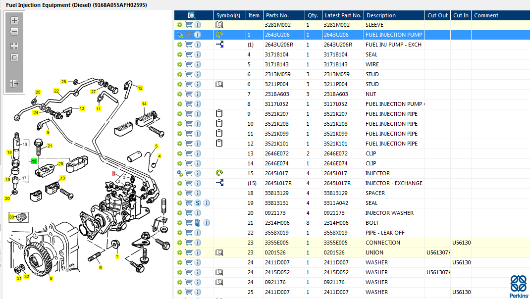Viewport: 530px width, 299px height.
Task: Select callout 7 in the diagram
Action: pyautogui.click(x=117, y=257)
